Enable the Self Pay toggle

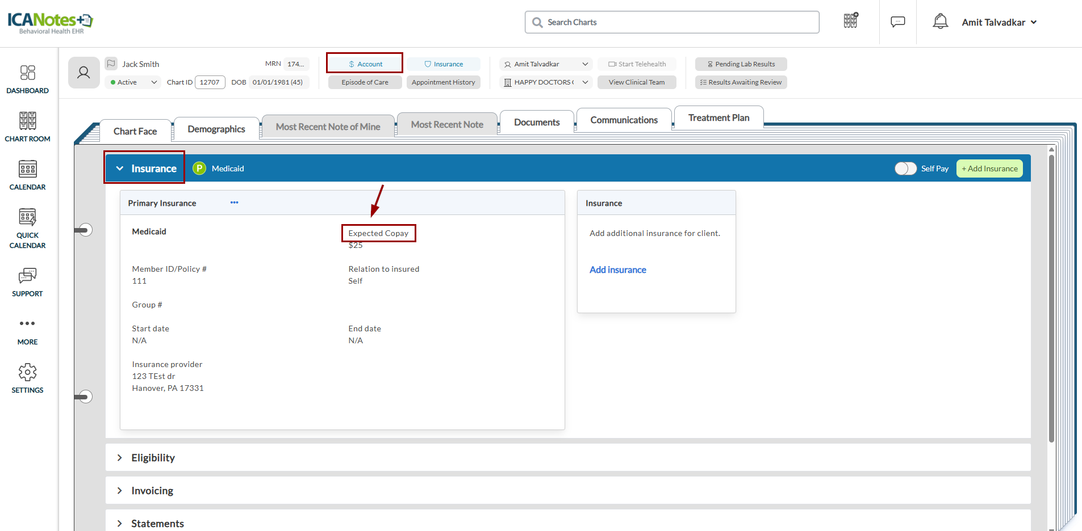pos(905,168)
